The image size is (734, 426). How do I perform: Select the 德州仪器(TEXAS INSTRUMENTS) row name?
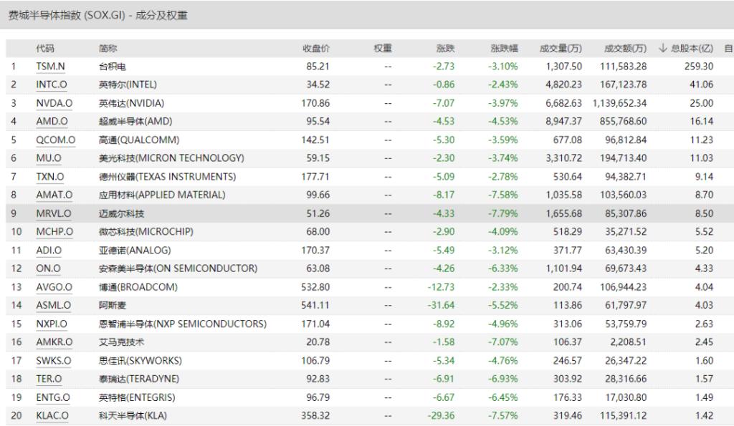point(167,177)
